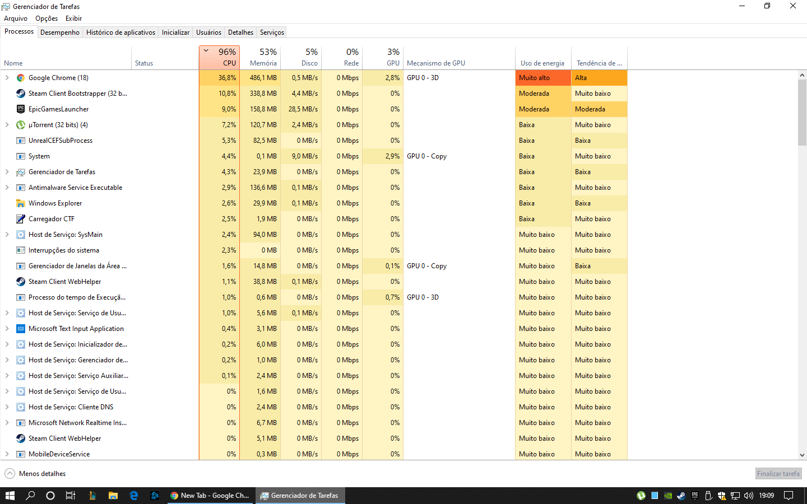Click the 19:09 taskbar clock
807x504 pixels.
767,496
